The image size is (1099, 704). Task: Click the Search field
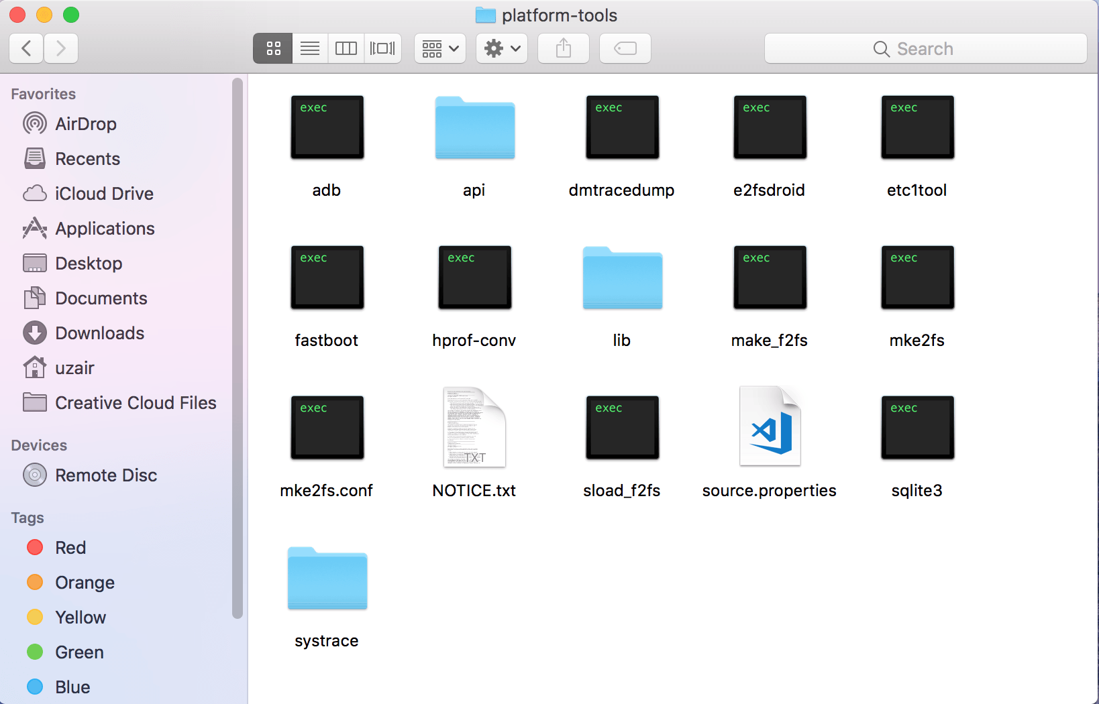pyautogui.click(x=925, y=48)
